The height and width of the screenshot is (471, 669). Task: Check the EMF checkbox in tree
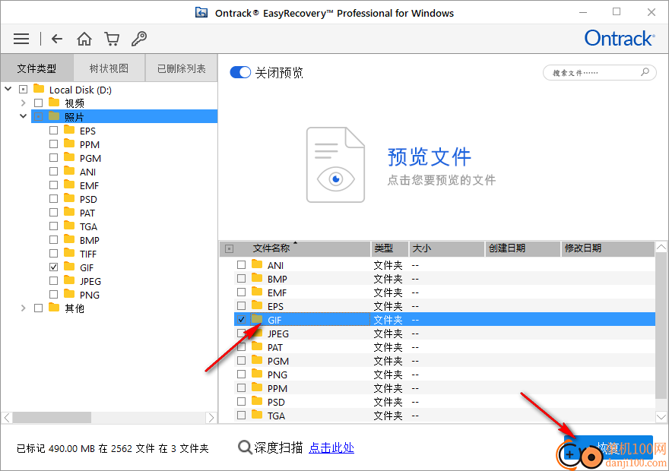(x=53, y=185)
